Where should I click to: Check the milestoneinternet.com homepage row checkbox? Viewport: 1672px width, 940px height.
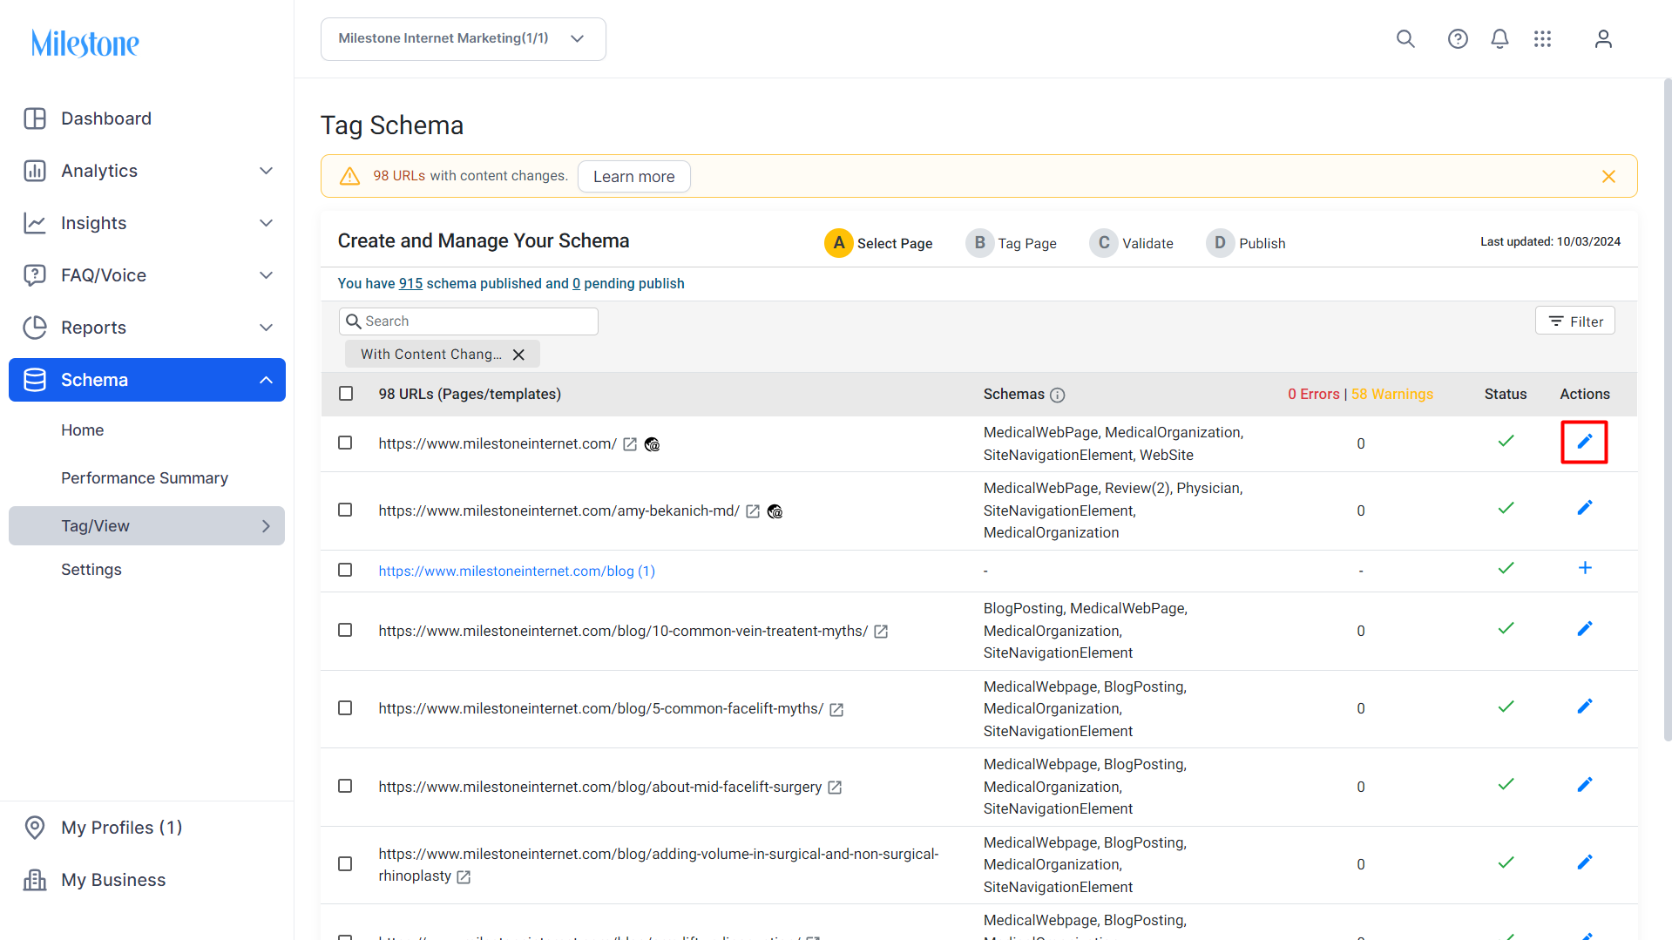coord(345,443)
